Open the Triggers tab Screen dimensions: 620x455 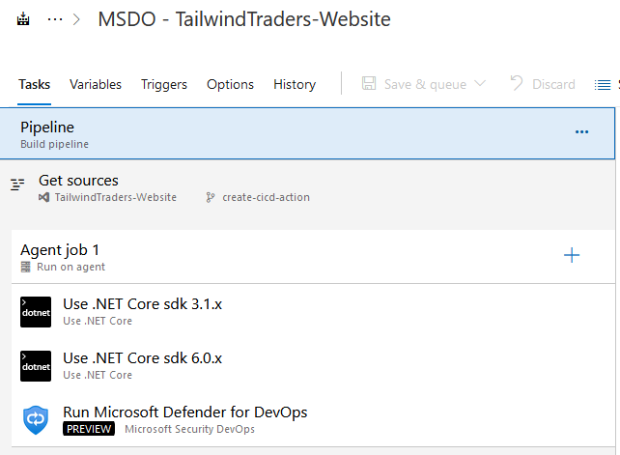pyautogui.click(x=164, y=84)
